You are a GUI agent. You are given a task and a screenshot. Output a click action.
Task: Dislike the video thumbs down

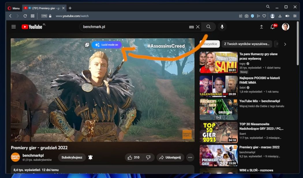148,157
